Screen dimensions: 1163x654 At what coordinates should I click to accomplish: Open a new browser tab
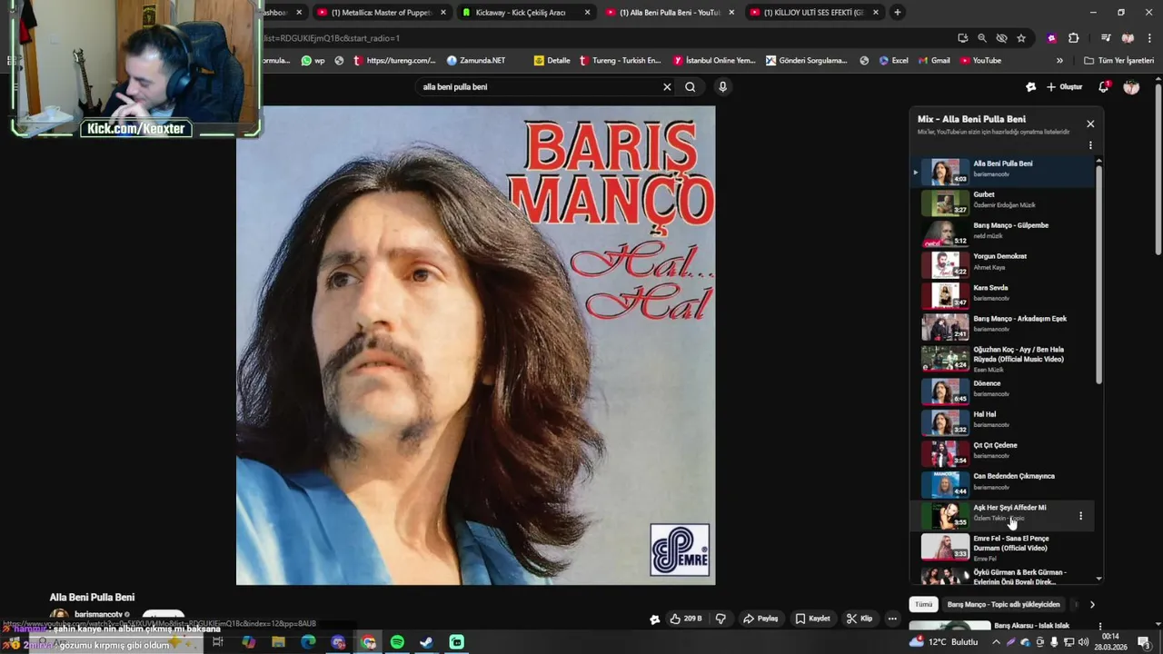(x=898, y=12)
